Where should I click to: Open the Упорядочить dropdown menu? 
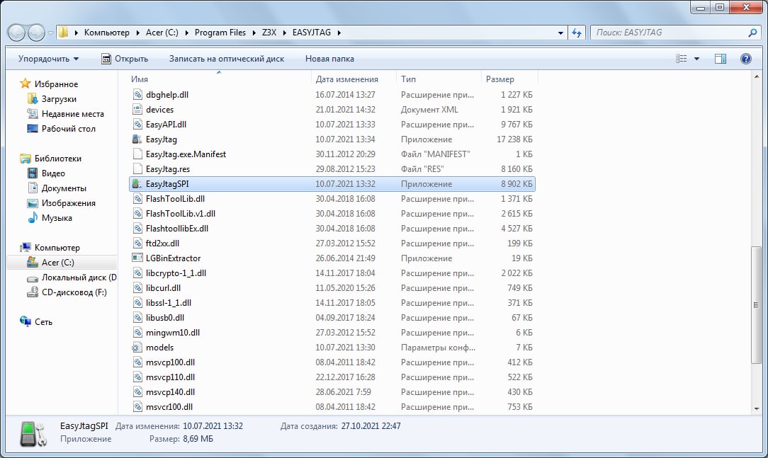pos(48,59)
